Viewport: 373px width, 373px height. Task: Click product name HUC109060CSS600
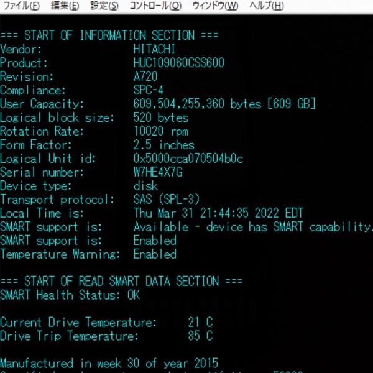(x=178, y=63)
